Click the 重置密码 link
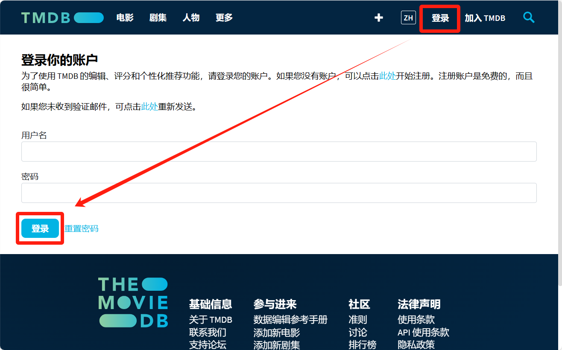Viewport: 562px width, 350px height. click(81, 229)
